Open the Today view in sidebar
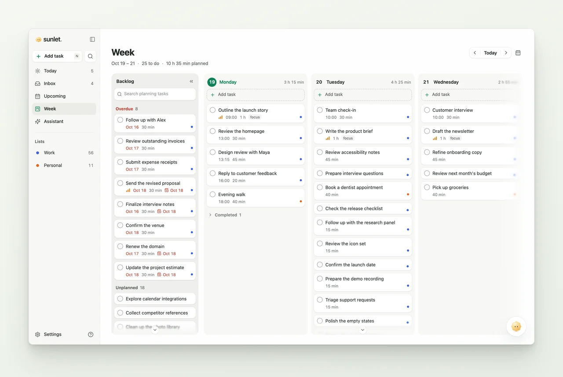Screen dimensions: 563x377 pos(64,71)
